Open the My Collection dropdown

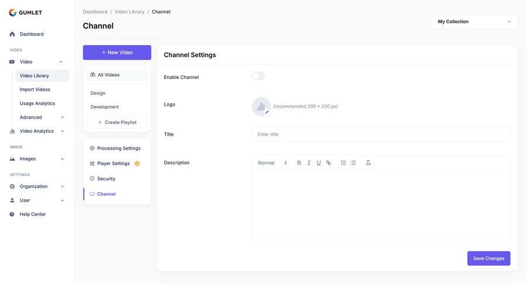pos(474,22)
